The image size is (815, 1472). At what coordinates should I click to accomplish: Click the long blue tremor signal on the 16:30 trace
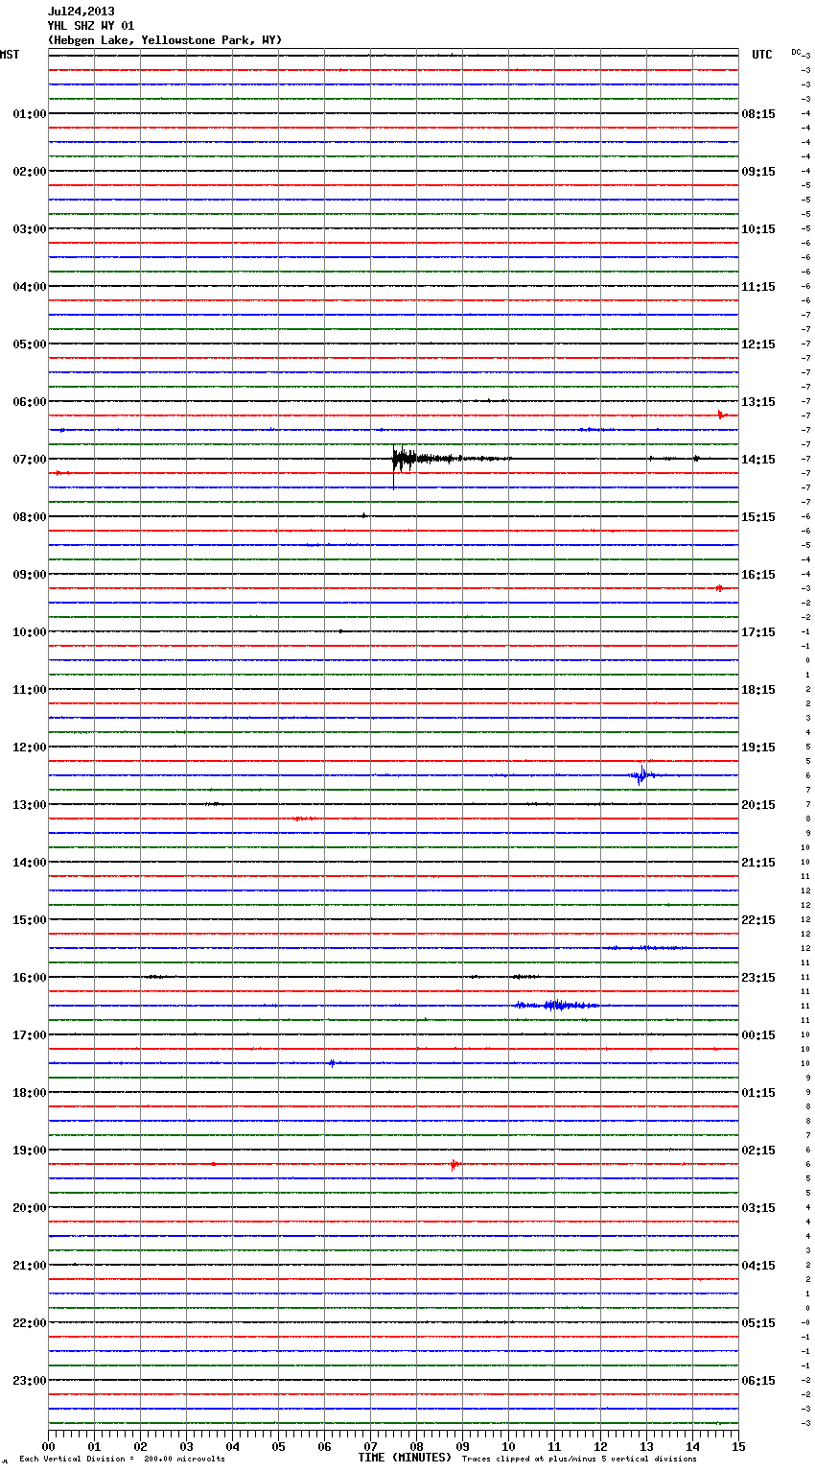pyautogui.click(x=555, y=1005)
